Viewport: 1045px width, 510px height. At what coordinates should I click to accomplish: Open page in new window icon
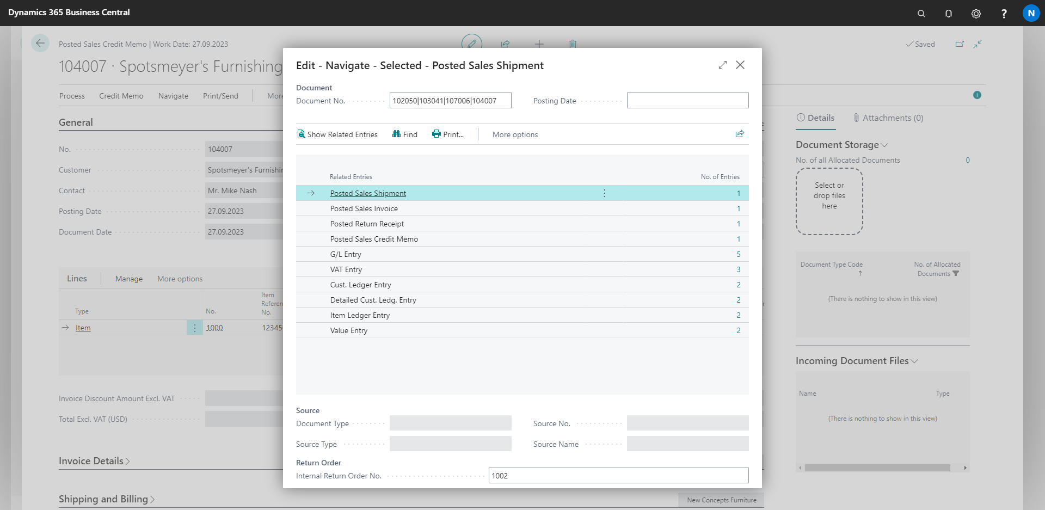coord(960,44)
